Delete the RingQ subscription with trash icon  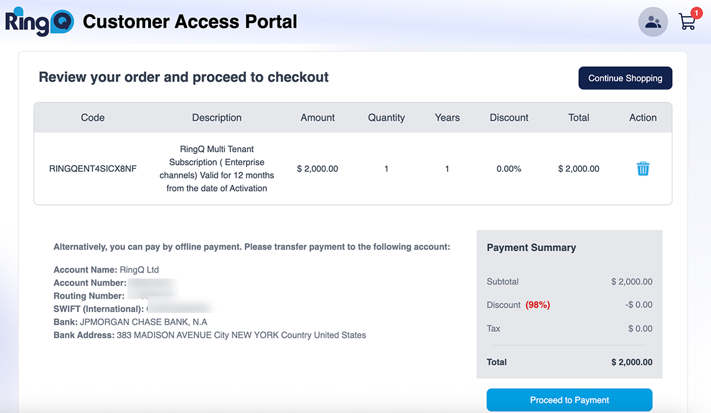click(643, 169)
